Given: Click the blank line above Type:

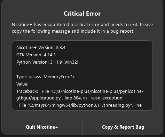Looking at the screenshot, I should (x=82, y=70).
